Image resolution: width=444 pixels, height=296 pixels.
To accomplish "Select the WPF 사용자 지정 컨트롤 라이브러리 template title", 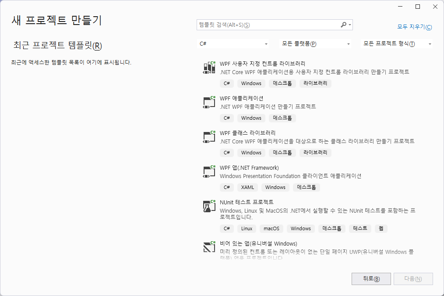I will [x=262, y=64].
